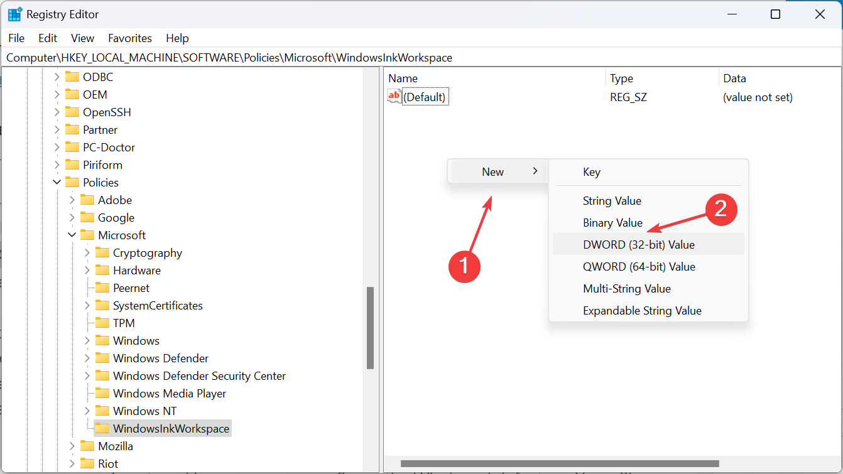
Task: Expand the SystemCertificates key
Action: (87, 306)
